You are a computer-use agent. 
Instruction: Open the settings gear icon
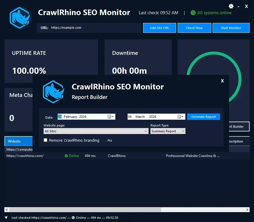231,6
